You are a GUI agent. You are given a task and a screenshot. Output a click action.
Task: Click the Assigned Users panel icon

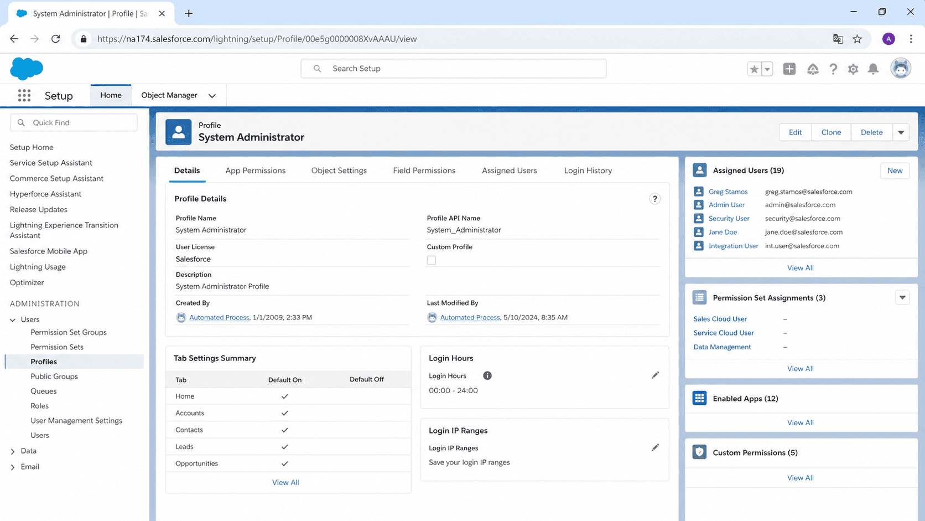click(699, 171)
